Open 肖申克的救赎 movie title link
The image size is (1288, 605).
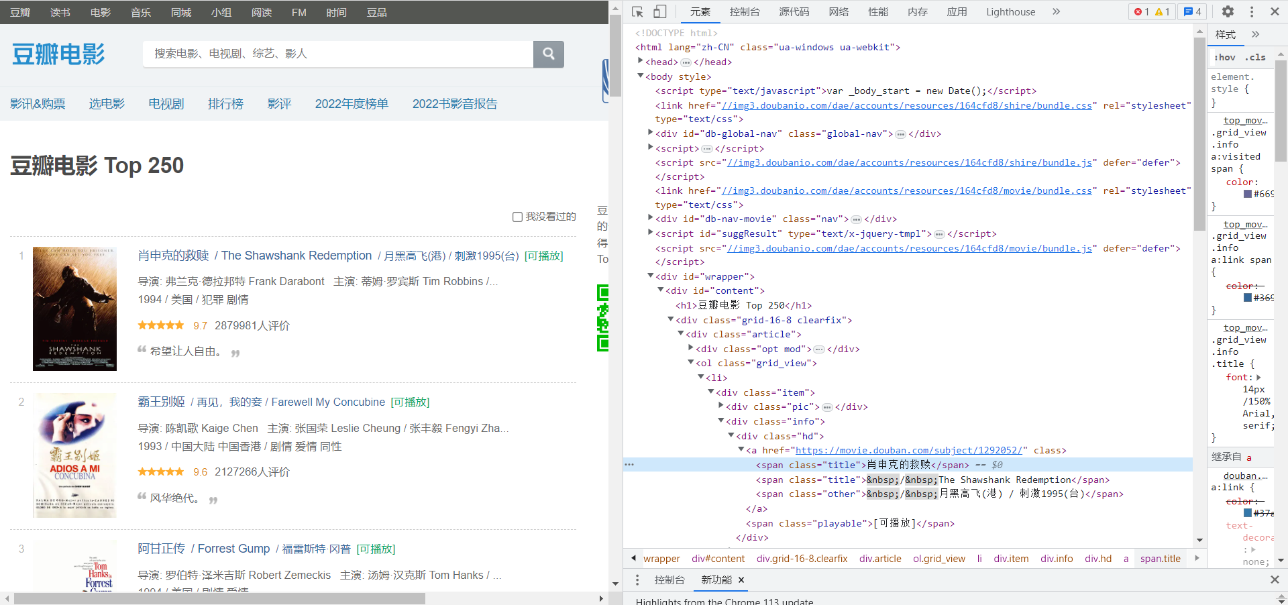coord(173,256)
